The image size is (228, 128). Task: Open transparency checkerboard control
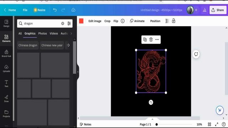pos(167,21)
